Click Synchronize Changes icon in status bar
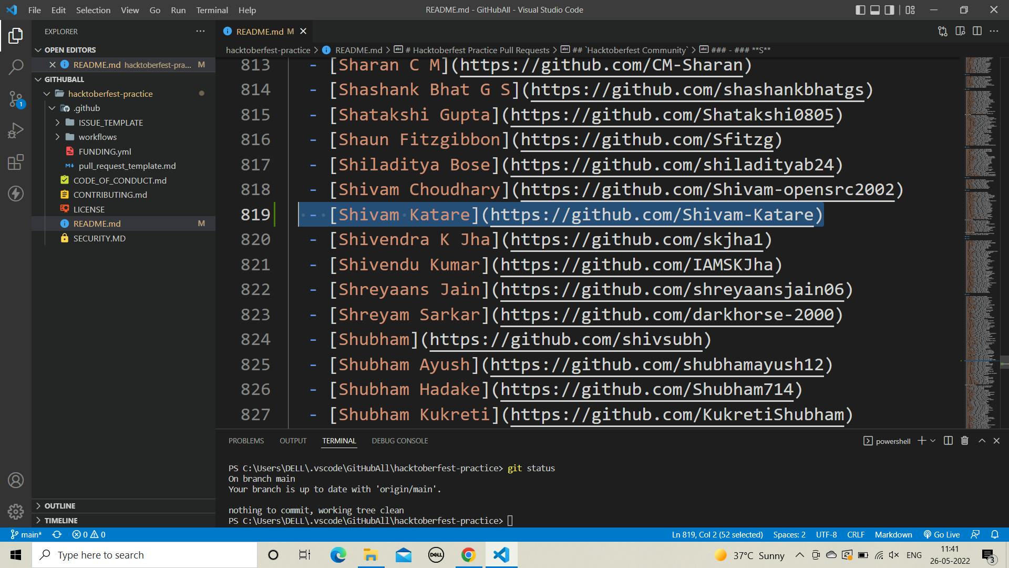The image size is (1009, 568). 57,534
